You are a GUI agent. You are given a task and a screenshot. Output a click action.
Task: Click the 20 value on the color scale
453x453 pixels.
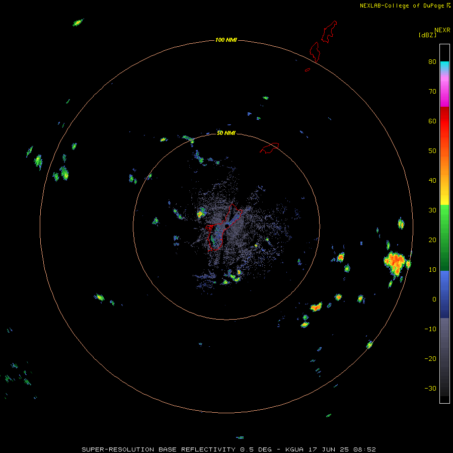pyautogui.click(x=432, y=240)
